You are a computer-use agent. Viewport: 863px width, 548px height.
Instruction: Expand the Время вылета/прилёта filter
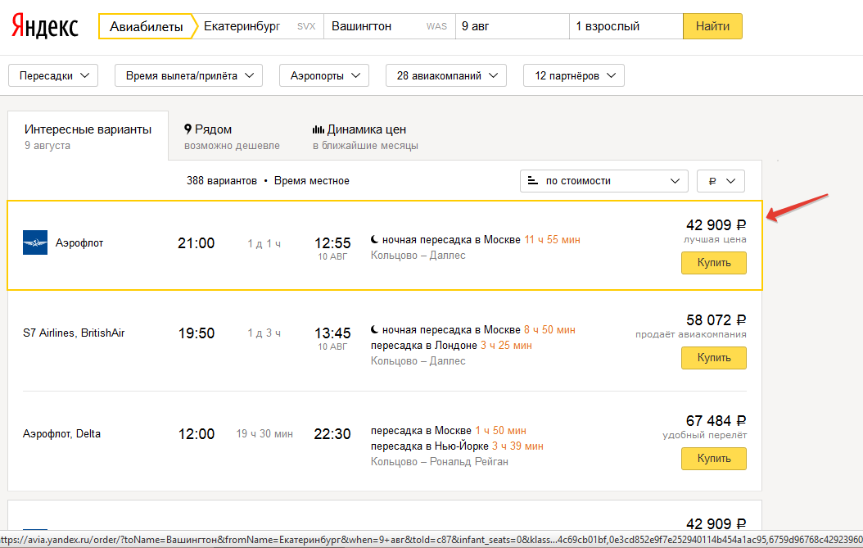(188, 75)
